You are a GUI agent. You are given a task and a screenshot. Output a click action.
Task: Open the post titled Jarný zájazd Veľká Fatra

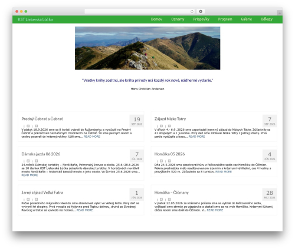(x=42, y=192)
